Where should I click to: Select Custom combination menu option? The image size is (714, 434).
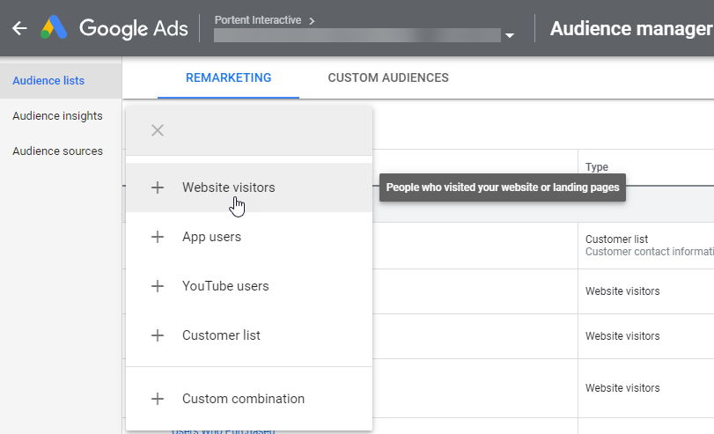[249, 399]
